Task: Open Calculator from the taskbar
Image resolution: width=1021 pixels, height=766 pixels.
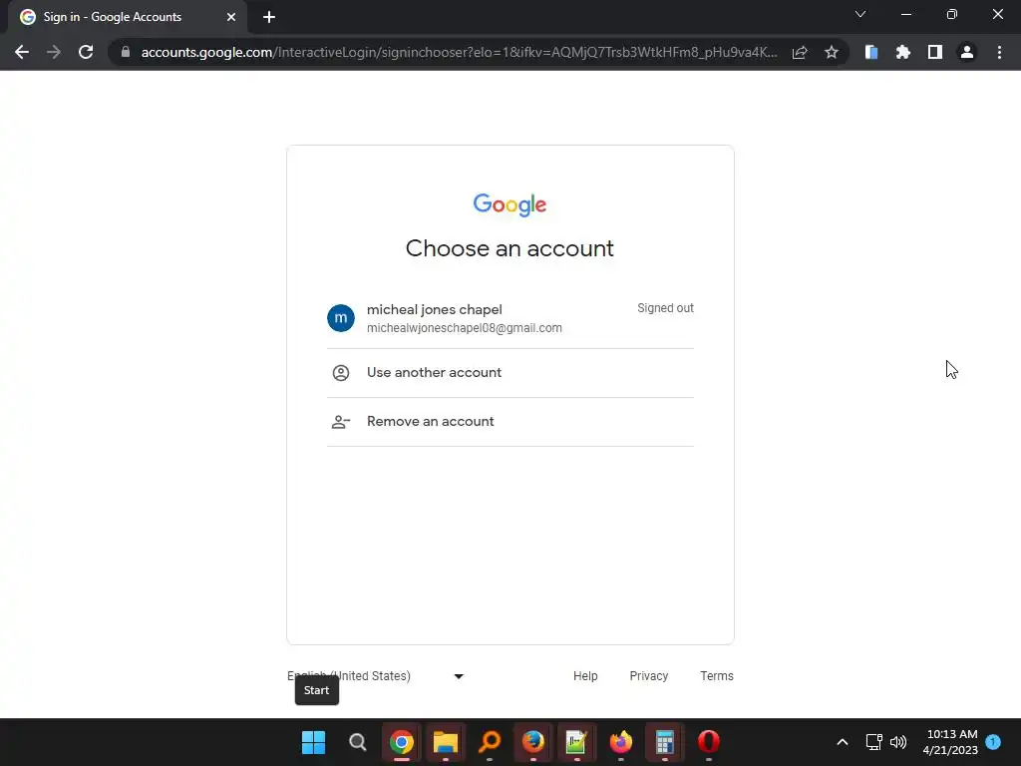Action: point(664,742)
